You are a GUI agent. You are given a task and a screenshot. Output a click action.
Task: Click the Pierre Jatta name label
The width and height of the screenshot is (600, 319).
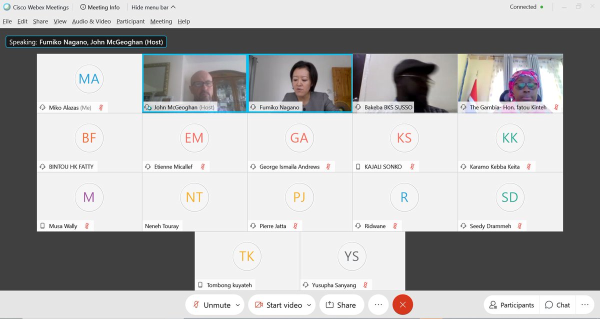(273, 226)
